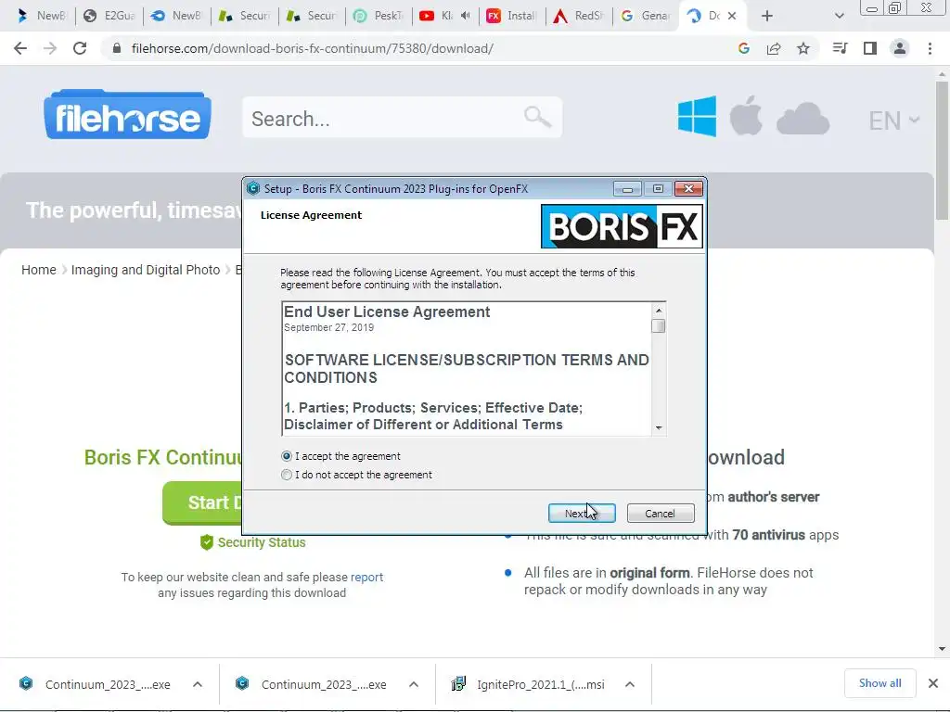Screen dimensions: 950x712
Task: Close the active filehorse tab
Action: click(x=732, y=16)
